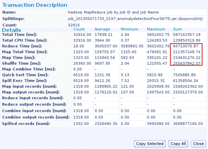Select Combine output records count 1318.00
The image size is (208, 149).
pos(81,117)
